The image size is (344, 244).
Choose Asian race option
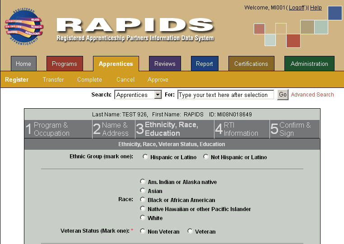[x=143, y=190]
